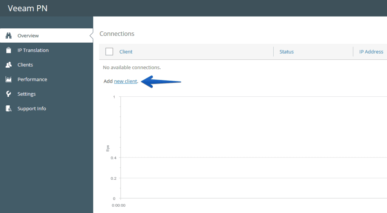Sort by the Status column header
Viewport: 387px width, 213px height.
tap(286, 52)
